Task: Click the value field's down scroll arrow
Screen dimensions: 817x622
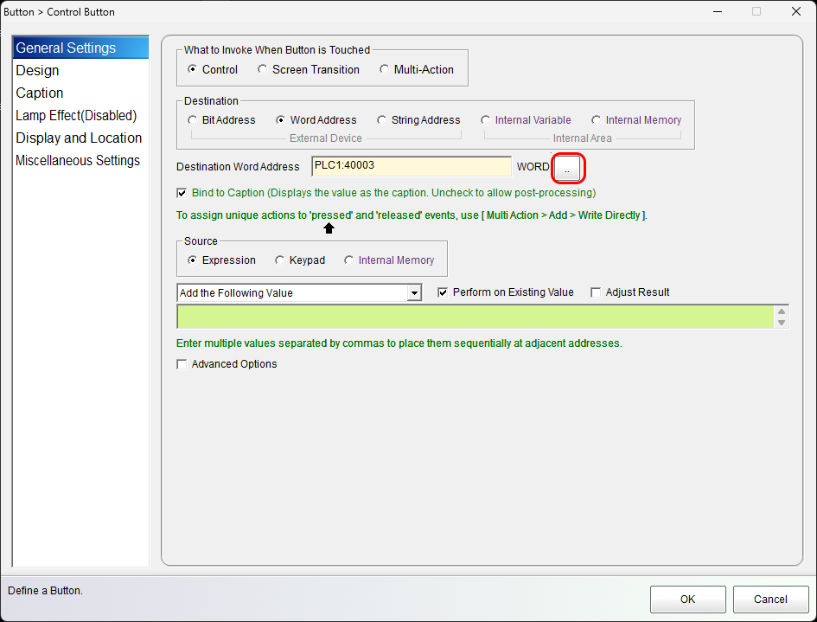Action: click(x=782, y=323)
